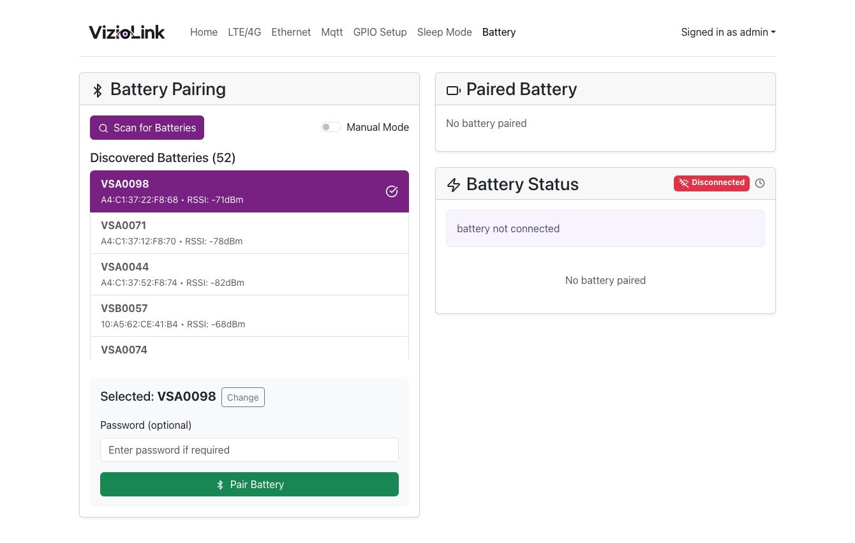Image resolution: width=855 pixels, height=543 pixels.
Task: Click 'No battery paired' text in Battery Status panel
Action: pyautogui.click(x=606, y=280)
